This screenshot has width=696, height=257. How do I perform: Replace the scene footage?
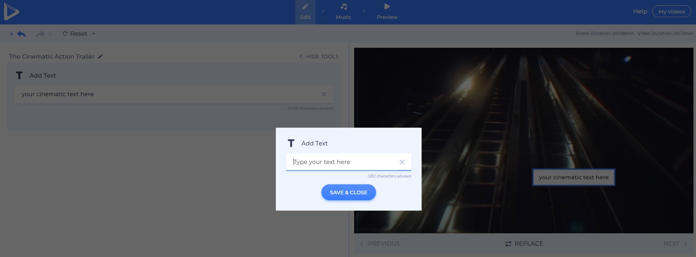click(524, 244)
